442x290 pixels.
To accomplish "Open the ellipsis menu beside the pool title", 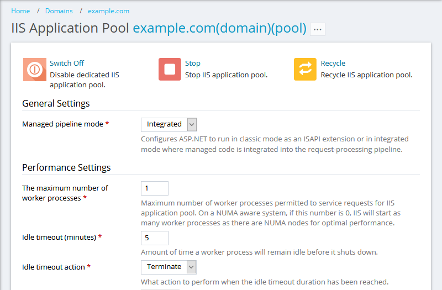I will [317, 29].
